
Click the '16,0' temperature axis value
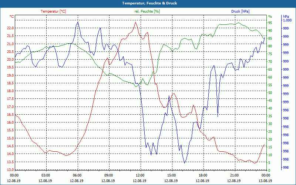[10, 122]
